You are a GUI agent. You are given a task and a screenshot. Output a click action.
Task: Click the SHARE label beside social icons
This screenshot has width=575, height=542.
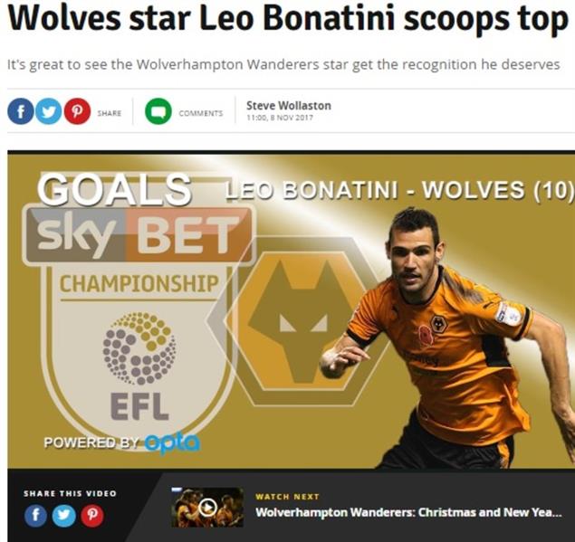pyautogui.click(x=110, y=113)
